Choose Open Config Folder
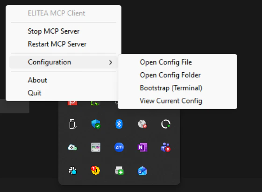The image size is (262, 192). tap(177, 75)
